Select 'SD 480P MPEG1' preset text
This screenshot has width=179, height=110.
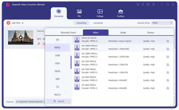pos(89,85)
